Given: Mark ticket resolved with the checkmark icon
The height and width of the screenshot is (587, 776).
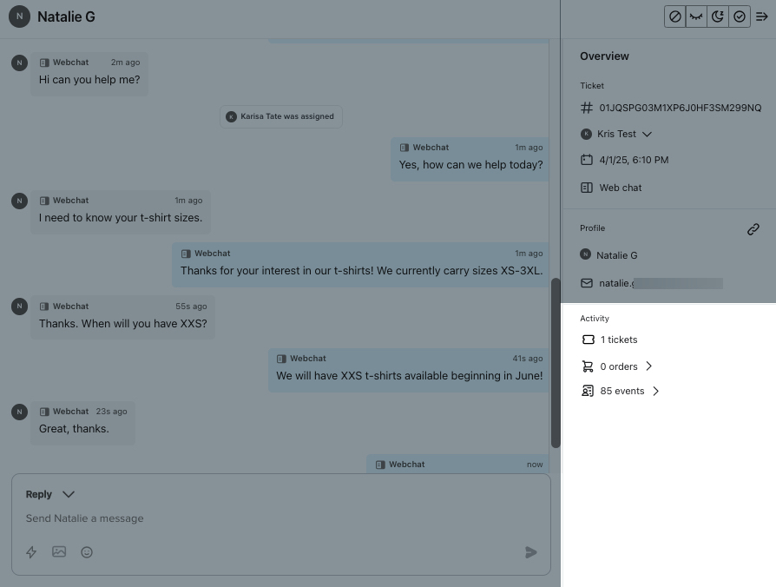Looking at the screenshot, I should coord(740,16).
